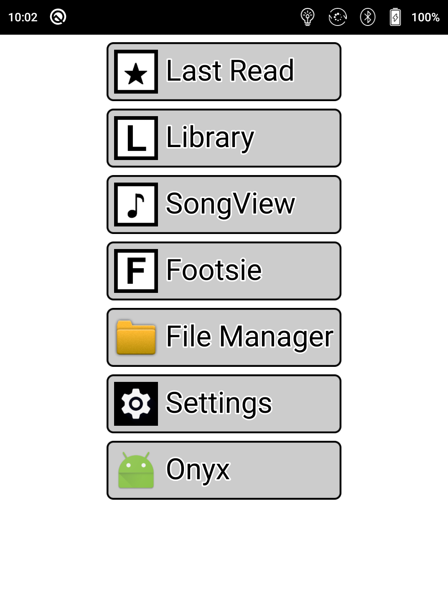Screen dimensions: 448x605
Task: Open the Library label
Action: [210, 137]
